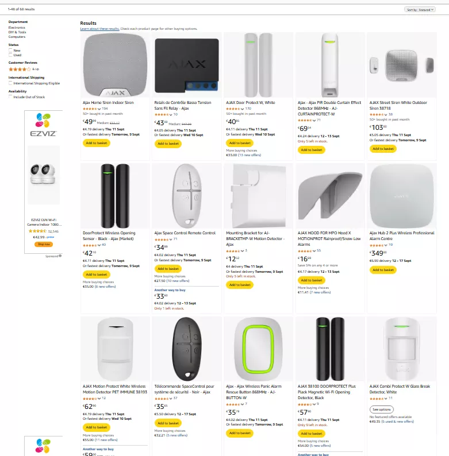Open rating popover chevron for Ajax Home Siren
449x456 pixels.
coord(99,109)
